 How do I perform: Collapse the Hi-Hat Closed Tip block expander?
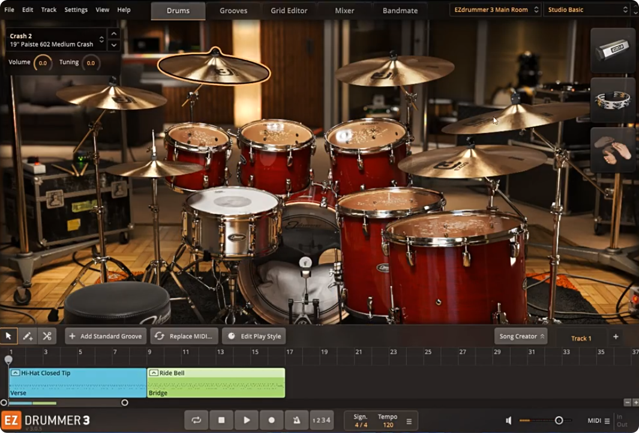(x=15, y=372)
